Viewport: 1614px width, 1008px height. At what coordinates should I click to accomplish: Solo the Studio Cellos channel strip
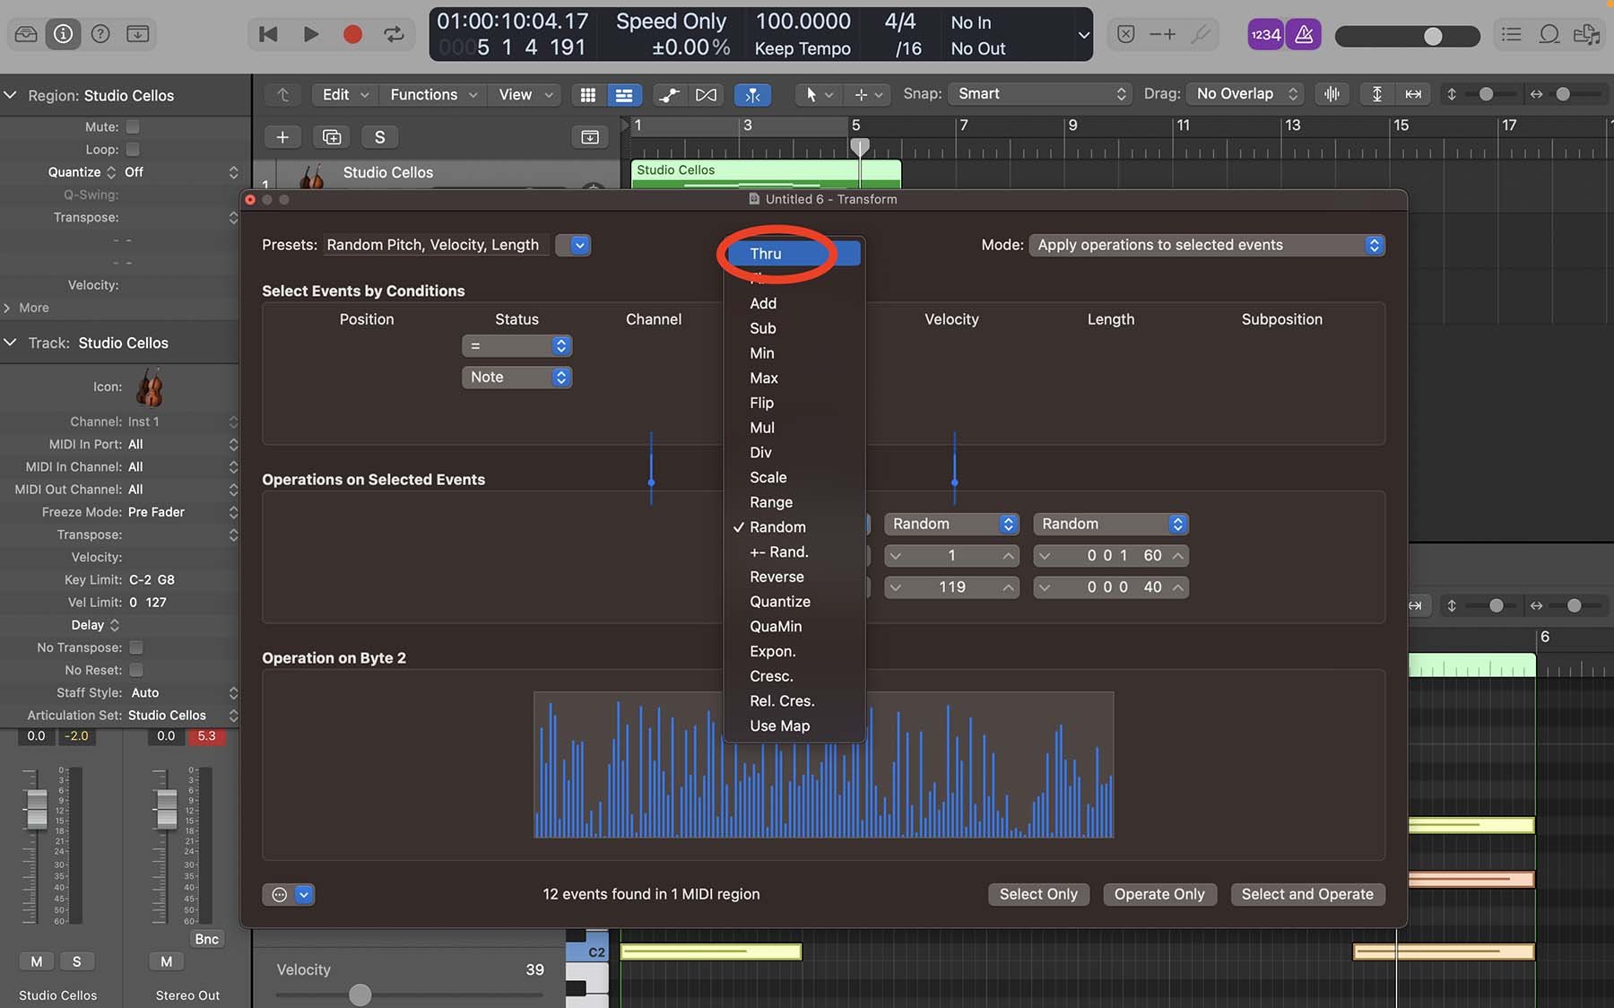76,961
